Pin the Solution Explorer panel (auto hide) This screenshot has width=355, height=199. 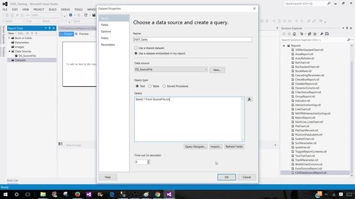click(x=347, y=28)
